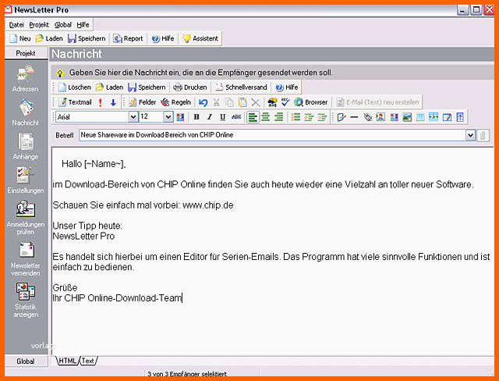Screen dimensions: 499x381
Task: Toggle strikethrough ABC formatting
Action: pos(236,117)
